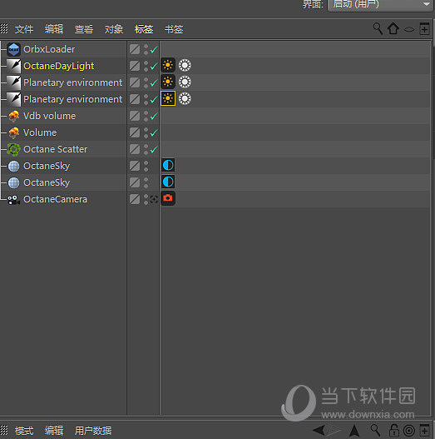Click the Attribute Manager up arrow
435x439 pixels.
coord(354,431)
